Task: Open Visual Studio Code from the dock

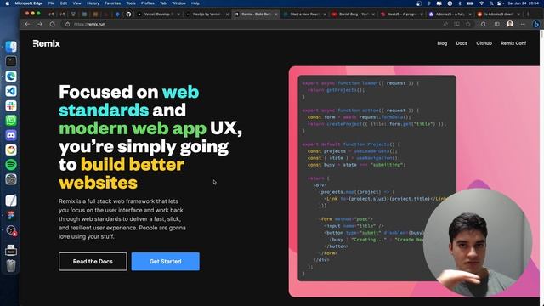Action: [11, 91]
